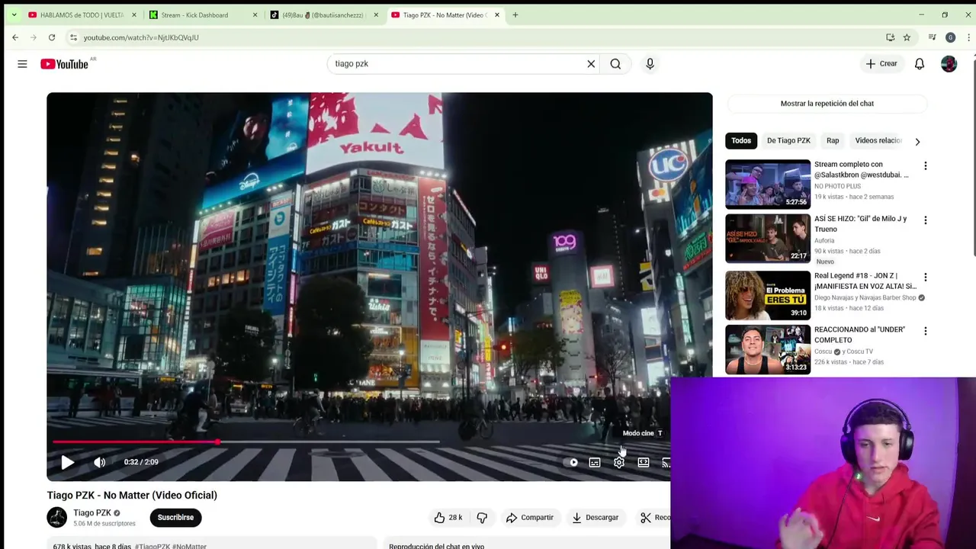Open Real Legend #18 JON Z thumbnail
Image resolution: width=976 pixels, height=549 pixels.
pyautogui.click(x=768, y=295)
